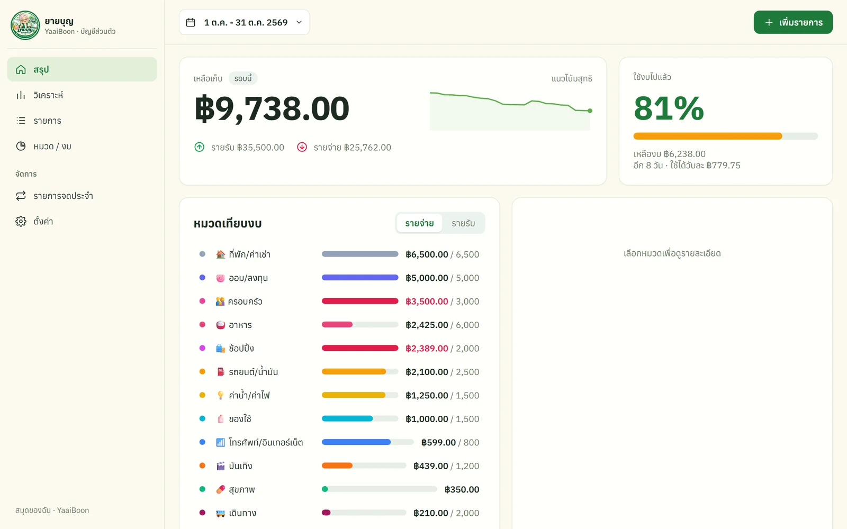Switch the toggle to รายรับ
This screenshot has height=529, width=847.
(463, 223)
